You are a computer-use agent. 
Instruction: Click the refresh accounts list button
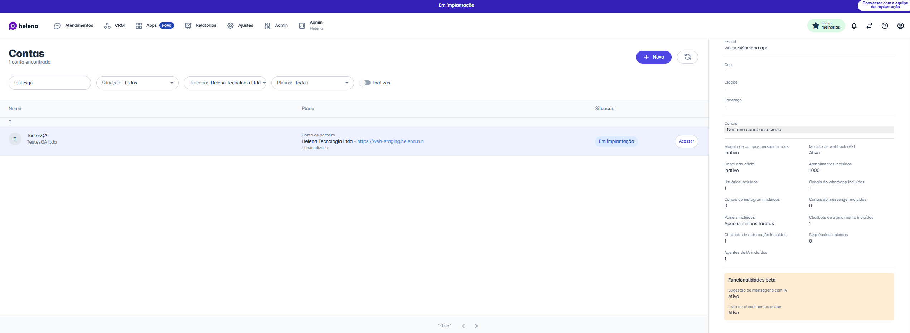pos(687,57)
